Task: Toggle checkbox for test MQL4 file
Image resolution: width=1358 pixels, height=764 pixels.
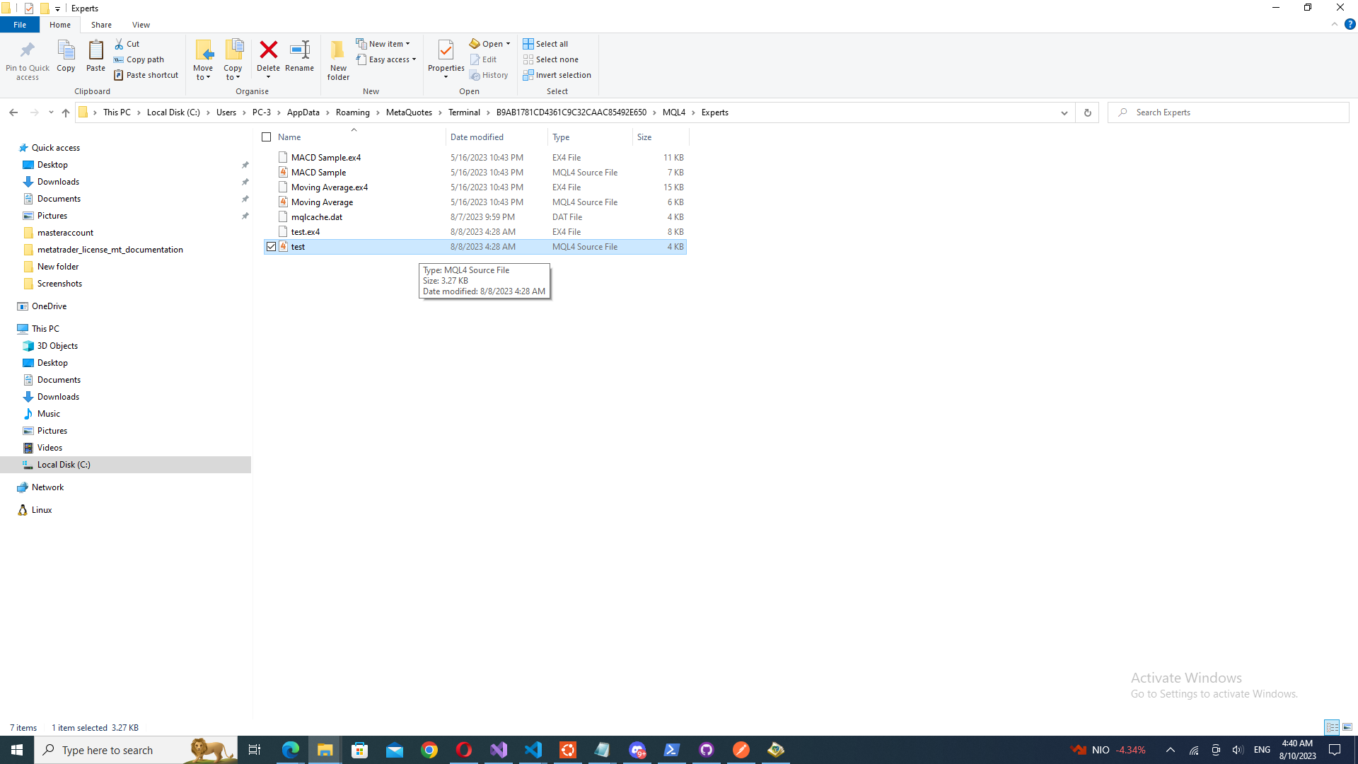Action: [269, 246]
